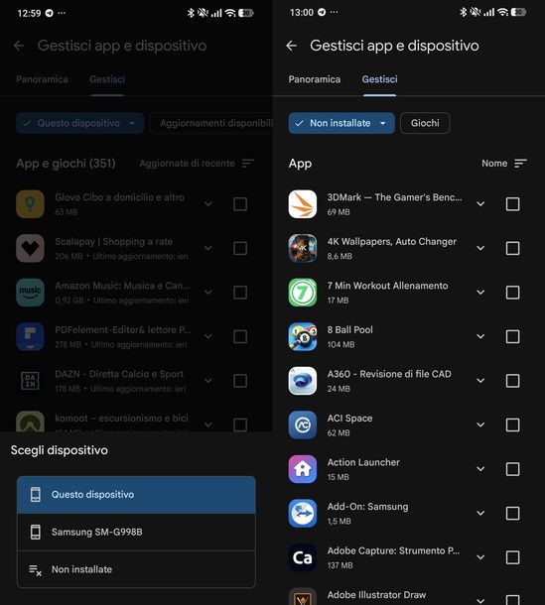
Task: Tap the Amazon Music icon in left screen
Action: pyautogui.click(x=30, y=293)
